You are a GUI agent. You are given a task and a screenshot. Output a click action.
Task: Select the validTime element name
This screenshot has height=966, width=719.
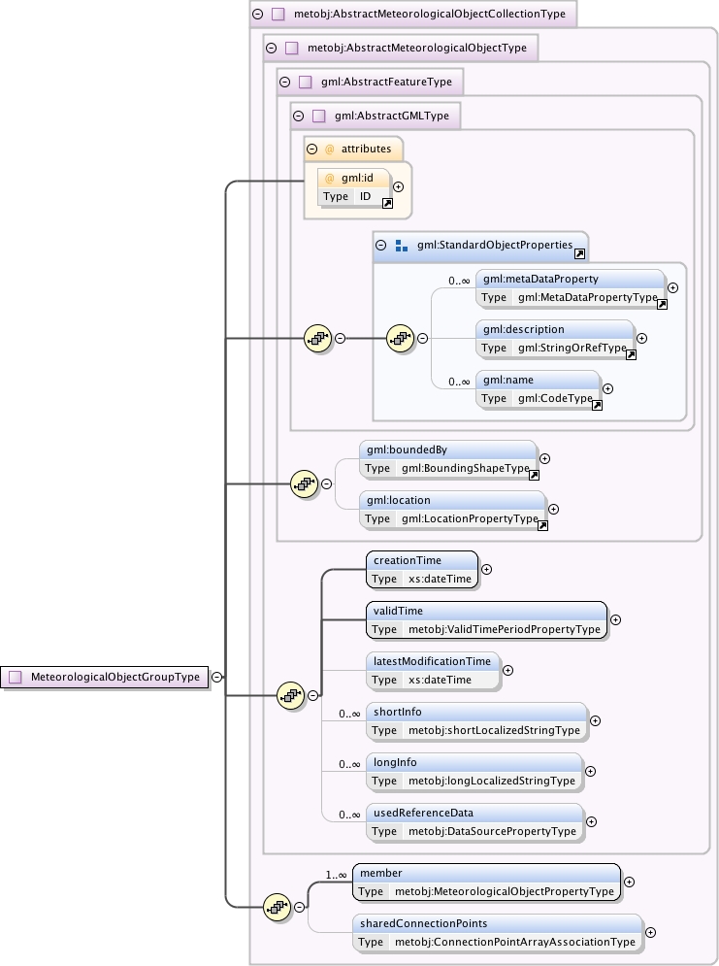(398, 611)
